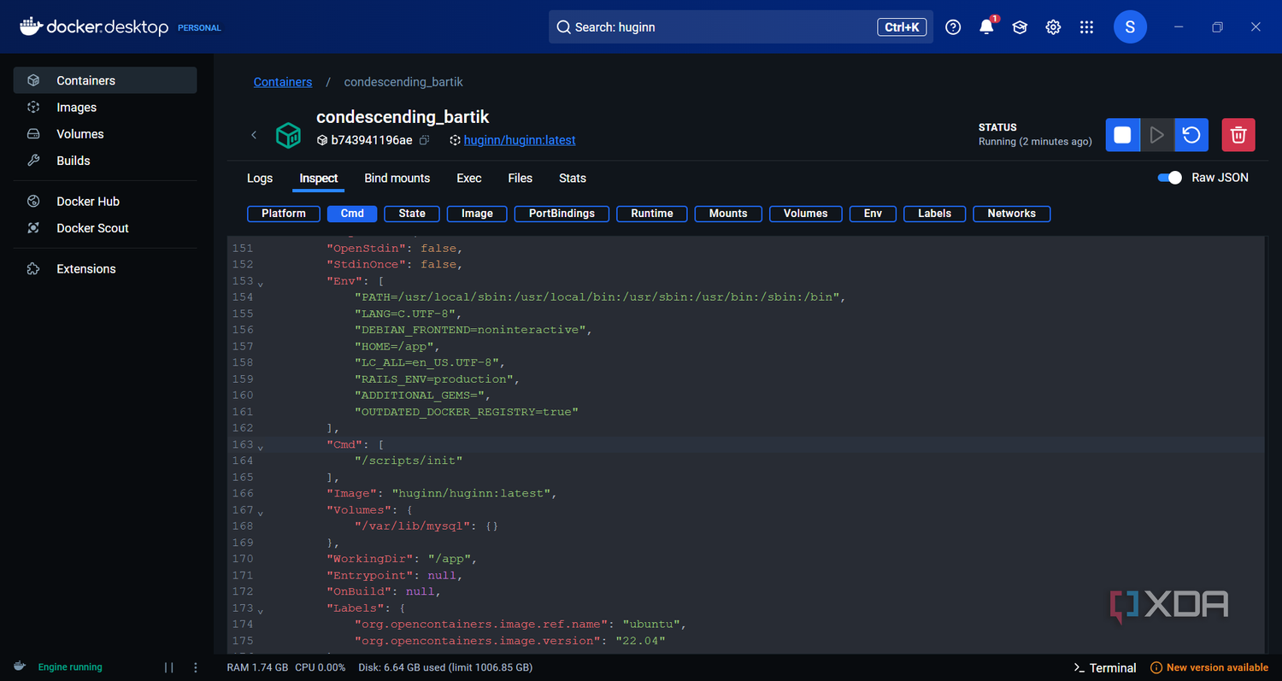Screen dimensions: 1282x681
Task: Open Docker Hub in the sidebar
Action: pyautogui.click(x=105, y=201)
